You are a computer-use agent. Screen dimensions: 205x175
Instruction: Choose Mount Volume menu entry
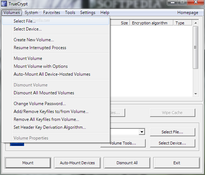click(55, 58)
